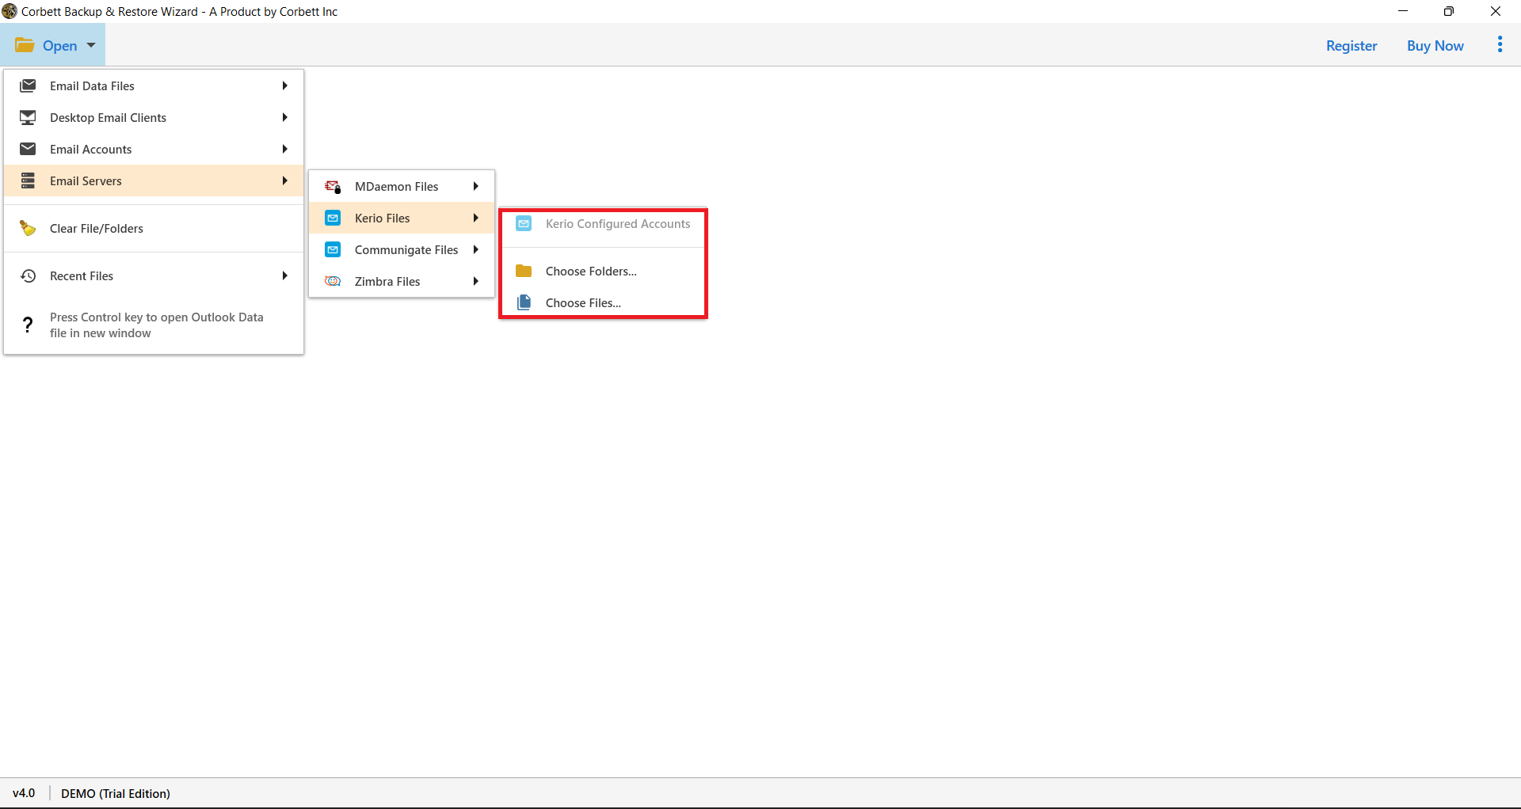Click the Choose Files document icon
Image resolution: width=1521 pixels, height=809 pixels.
click(524, 302)
